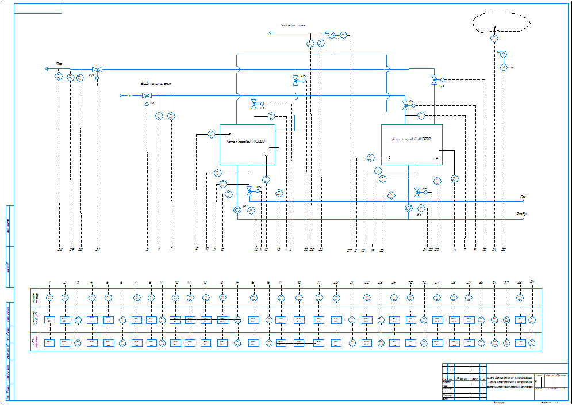Select the 'Вода питательная' text label
This screenshot has height=405, width=572.
click(156, 84)
